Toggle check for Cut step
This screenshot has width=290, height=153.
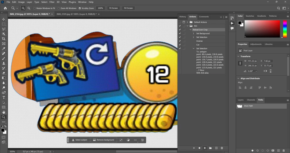tap(180, 45)
